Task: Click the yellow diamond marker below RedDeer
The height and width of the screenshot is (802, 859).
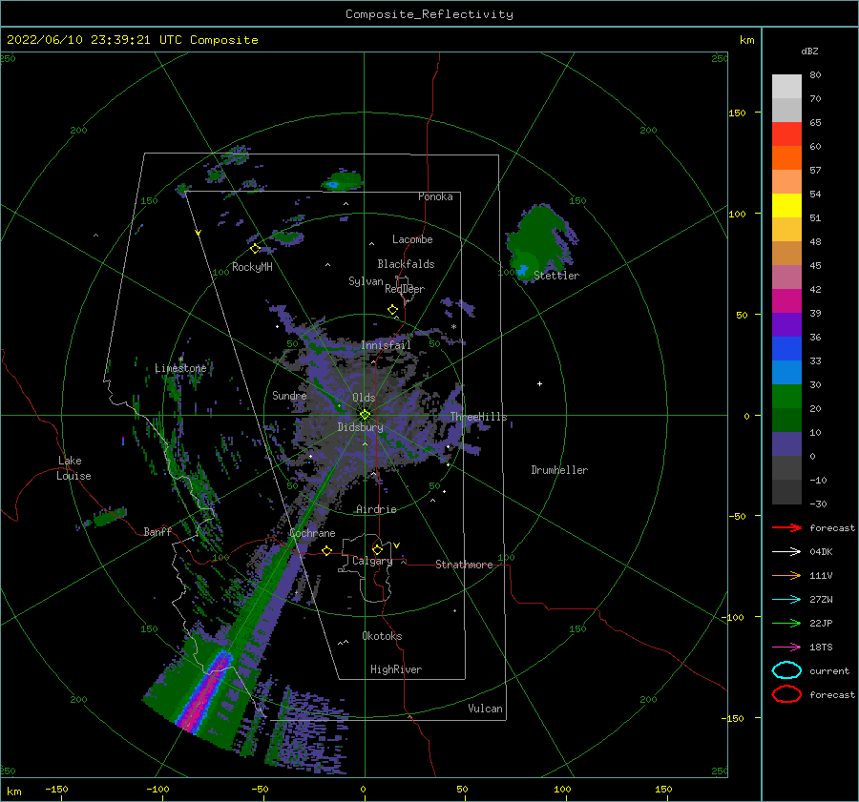Action: 393,310
